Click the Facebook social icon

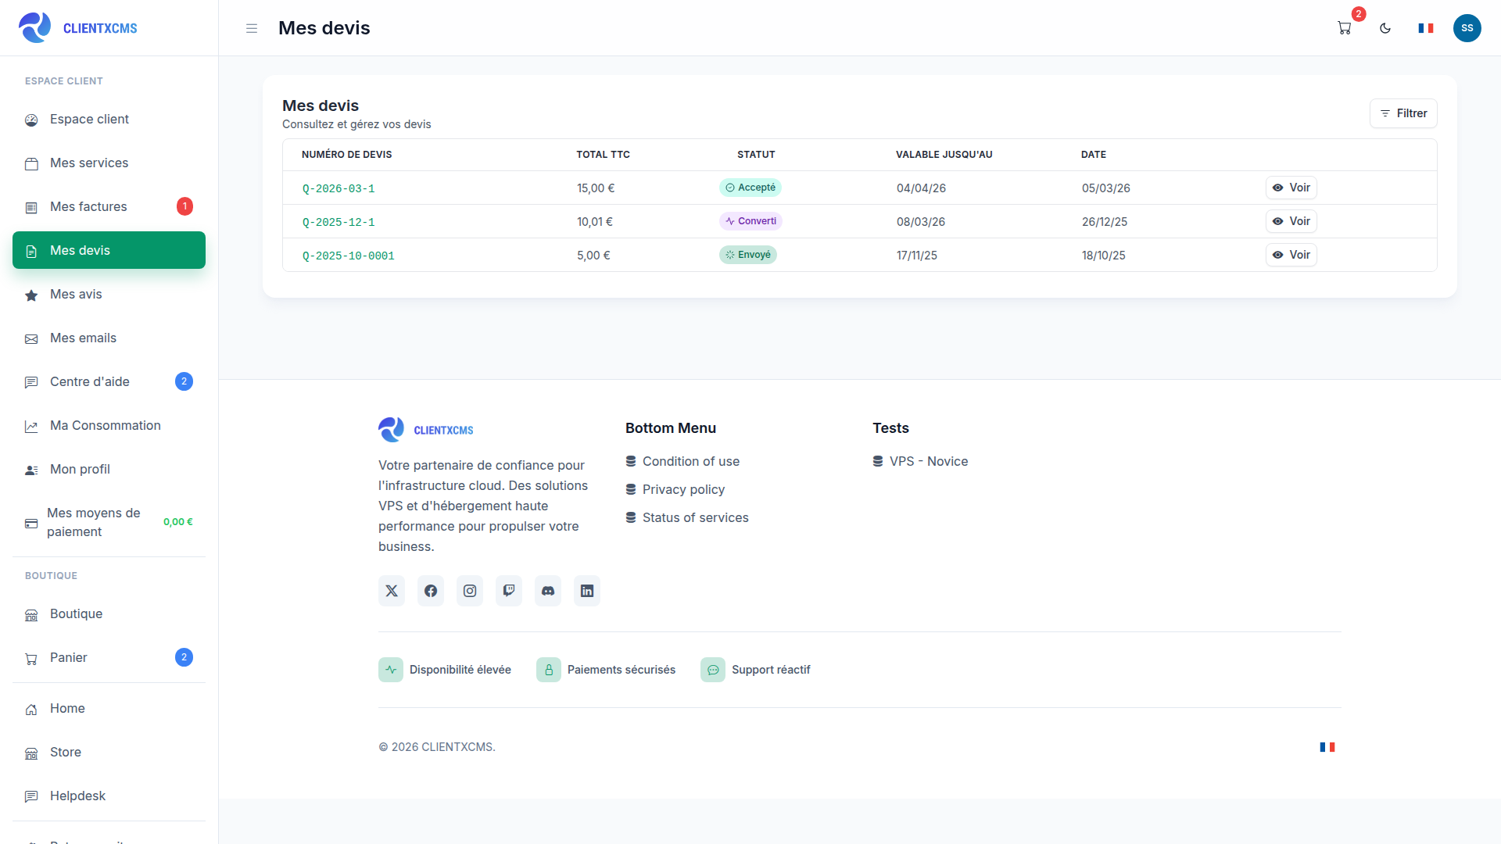(431, 591)
